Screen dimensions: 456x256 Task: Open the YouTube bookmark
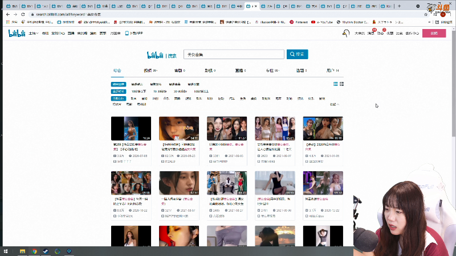322,22
